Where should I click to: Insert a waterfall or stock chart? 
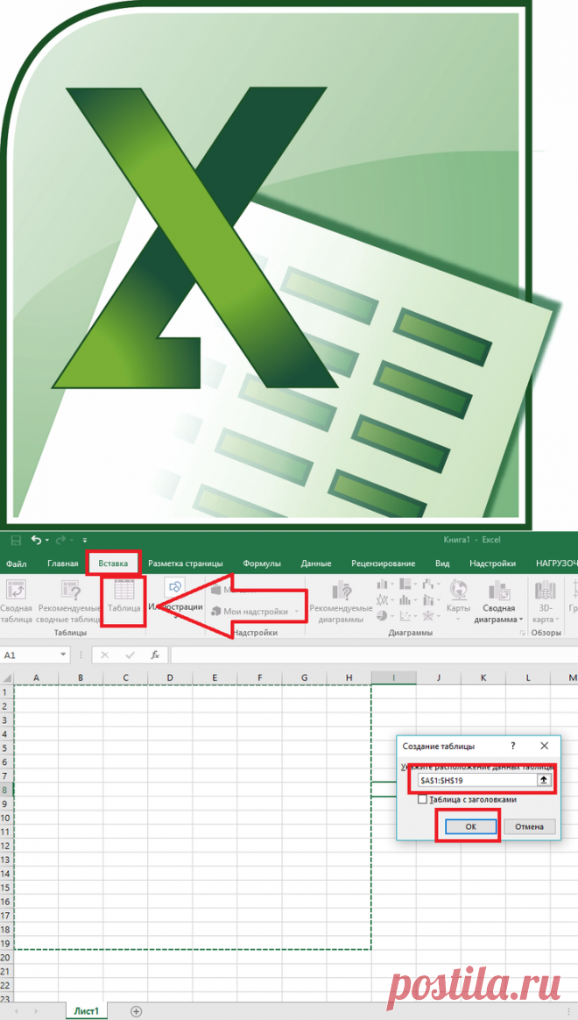click(428, 584)
